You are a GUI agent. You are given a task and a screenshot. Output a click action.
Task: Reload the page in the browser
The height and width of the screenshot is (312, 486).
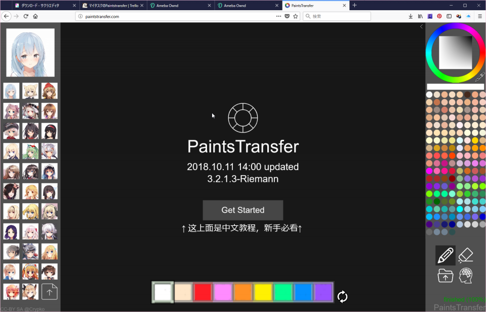[x=26, y=16]
